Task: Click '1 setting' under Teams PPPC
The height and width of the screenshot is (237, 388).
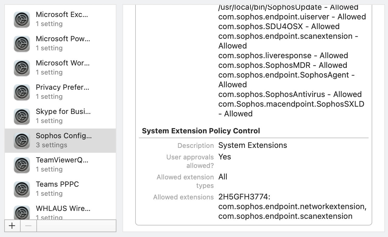Action: coord(49,194)
